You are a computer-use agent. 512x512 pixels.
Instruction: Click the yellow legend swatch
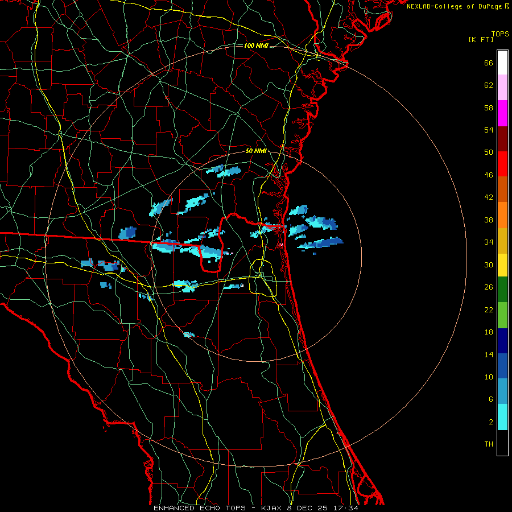point(502,265)
